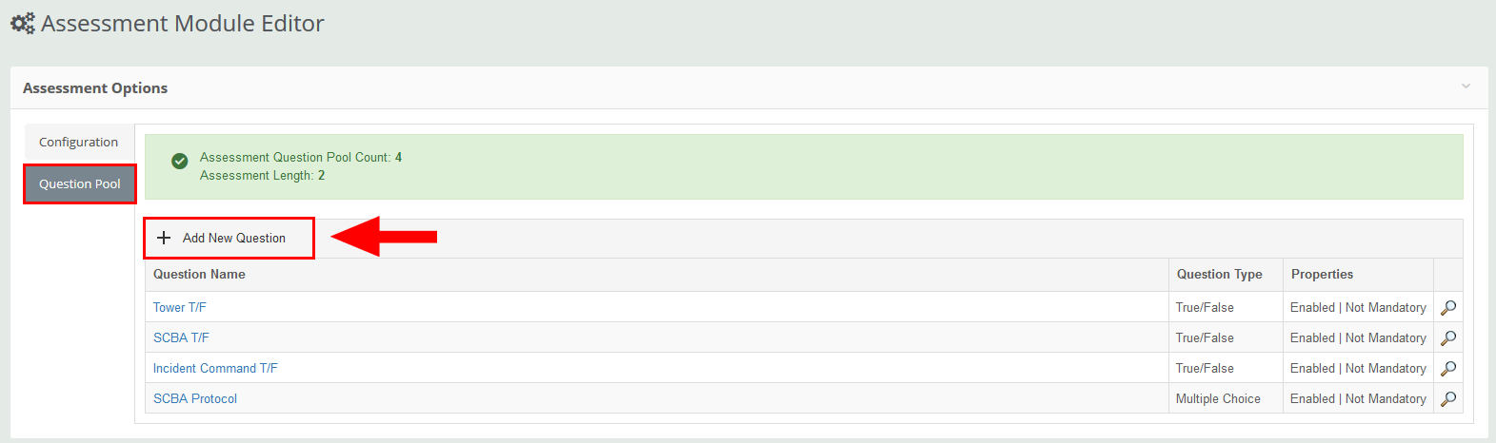This screenshot has width=1496, height=443.
Task: Click the Properties column header
Action: (1322, 275)
